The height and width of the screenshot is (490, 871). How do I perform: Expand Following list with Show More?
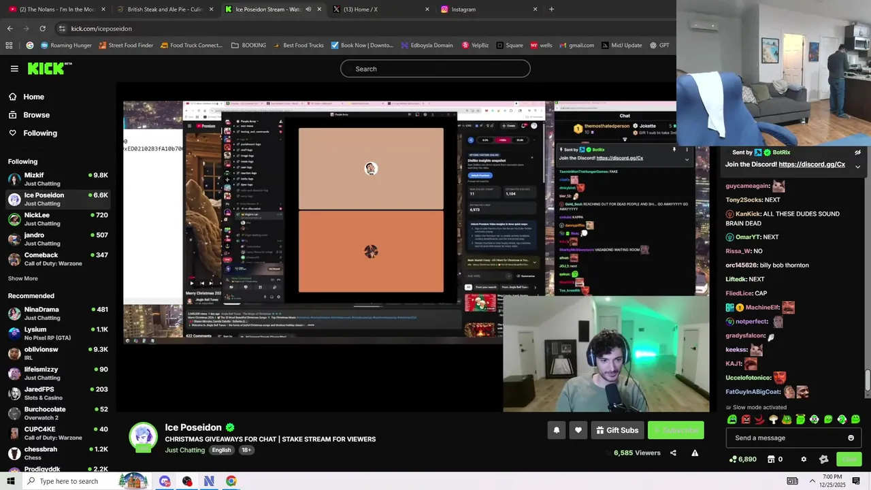coord(22,278)
